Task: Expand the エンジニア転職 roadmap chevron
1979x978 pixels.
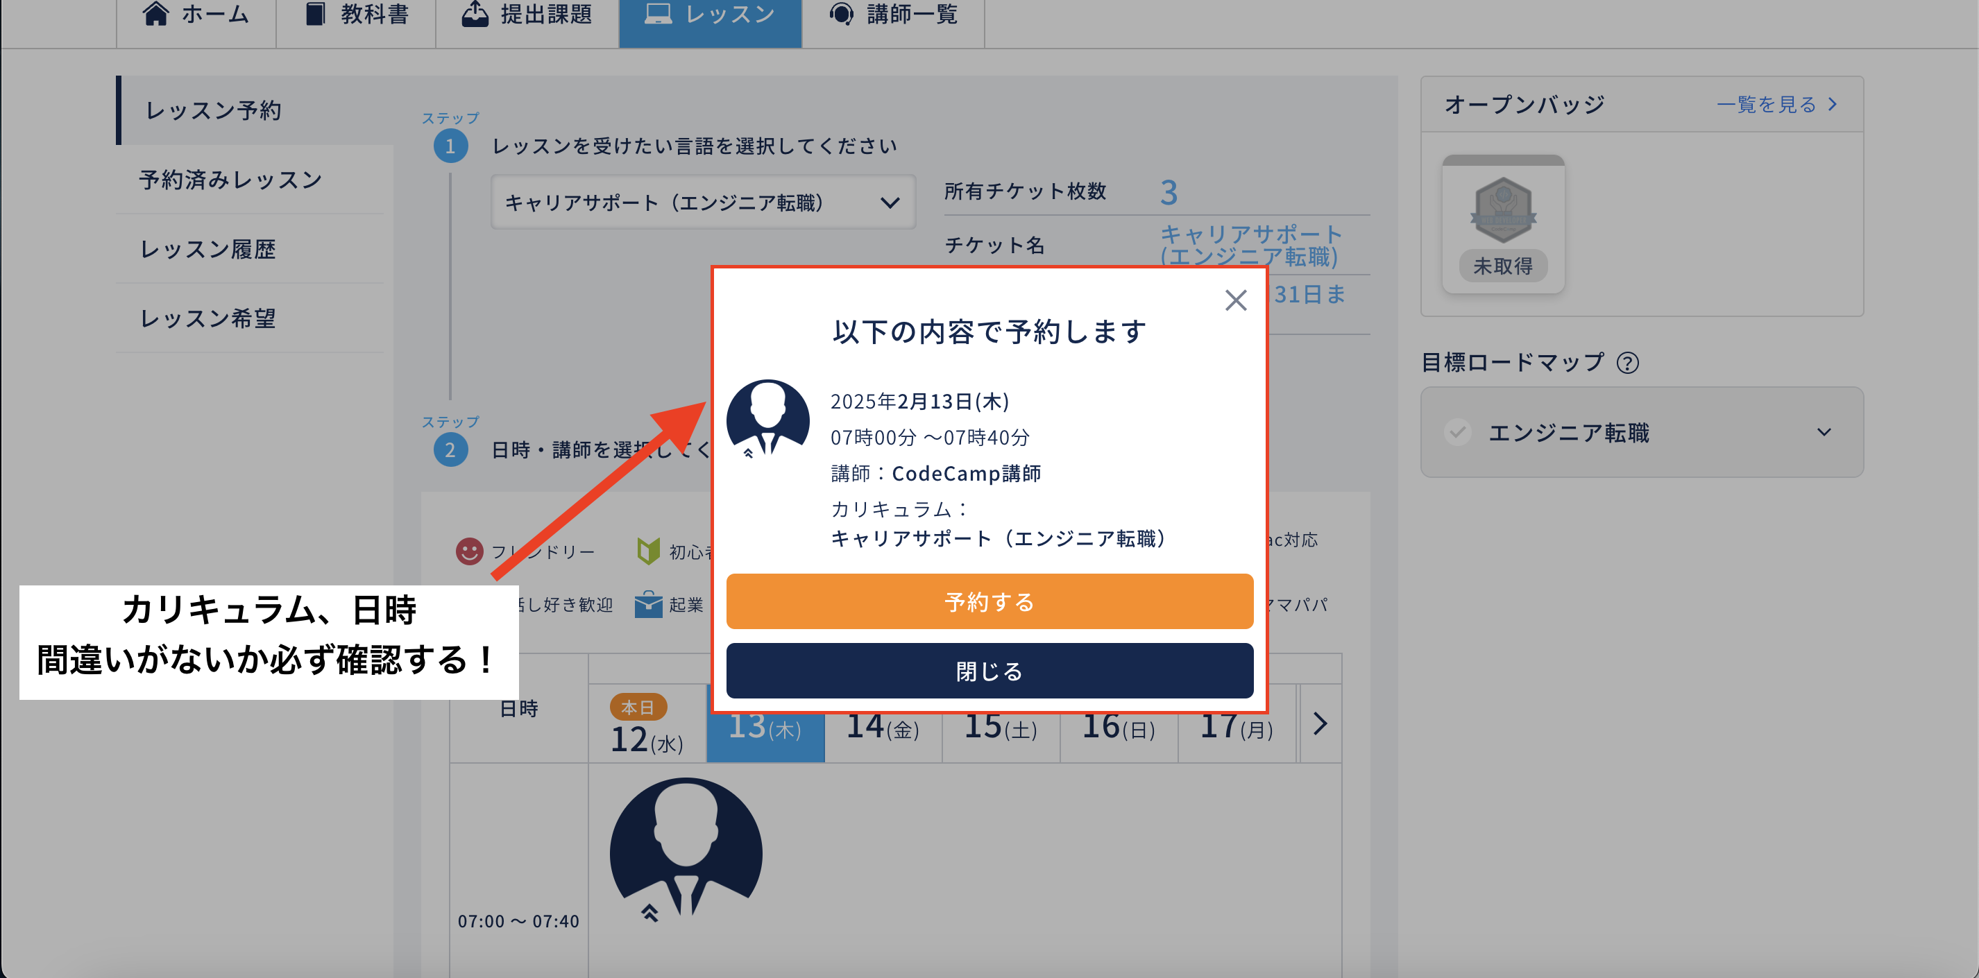Action: pyautogui.click(x=1824, y=432)
